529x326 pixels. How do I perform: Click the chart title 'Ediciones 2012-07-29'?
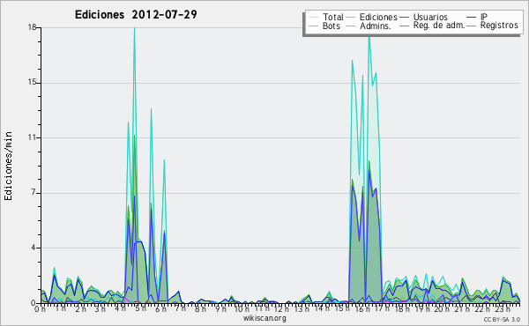[x=136, y=15]
